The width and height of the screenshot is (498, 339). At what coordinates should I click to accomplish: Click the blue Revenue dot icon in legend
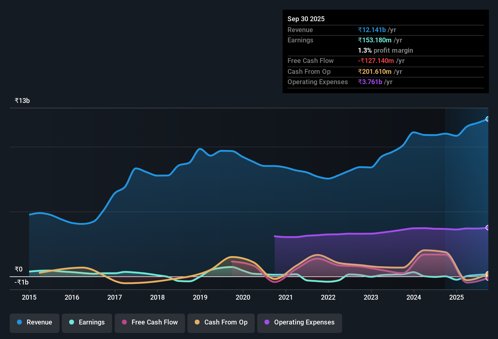click(19, 322)
